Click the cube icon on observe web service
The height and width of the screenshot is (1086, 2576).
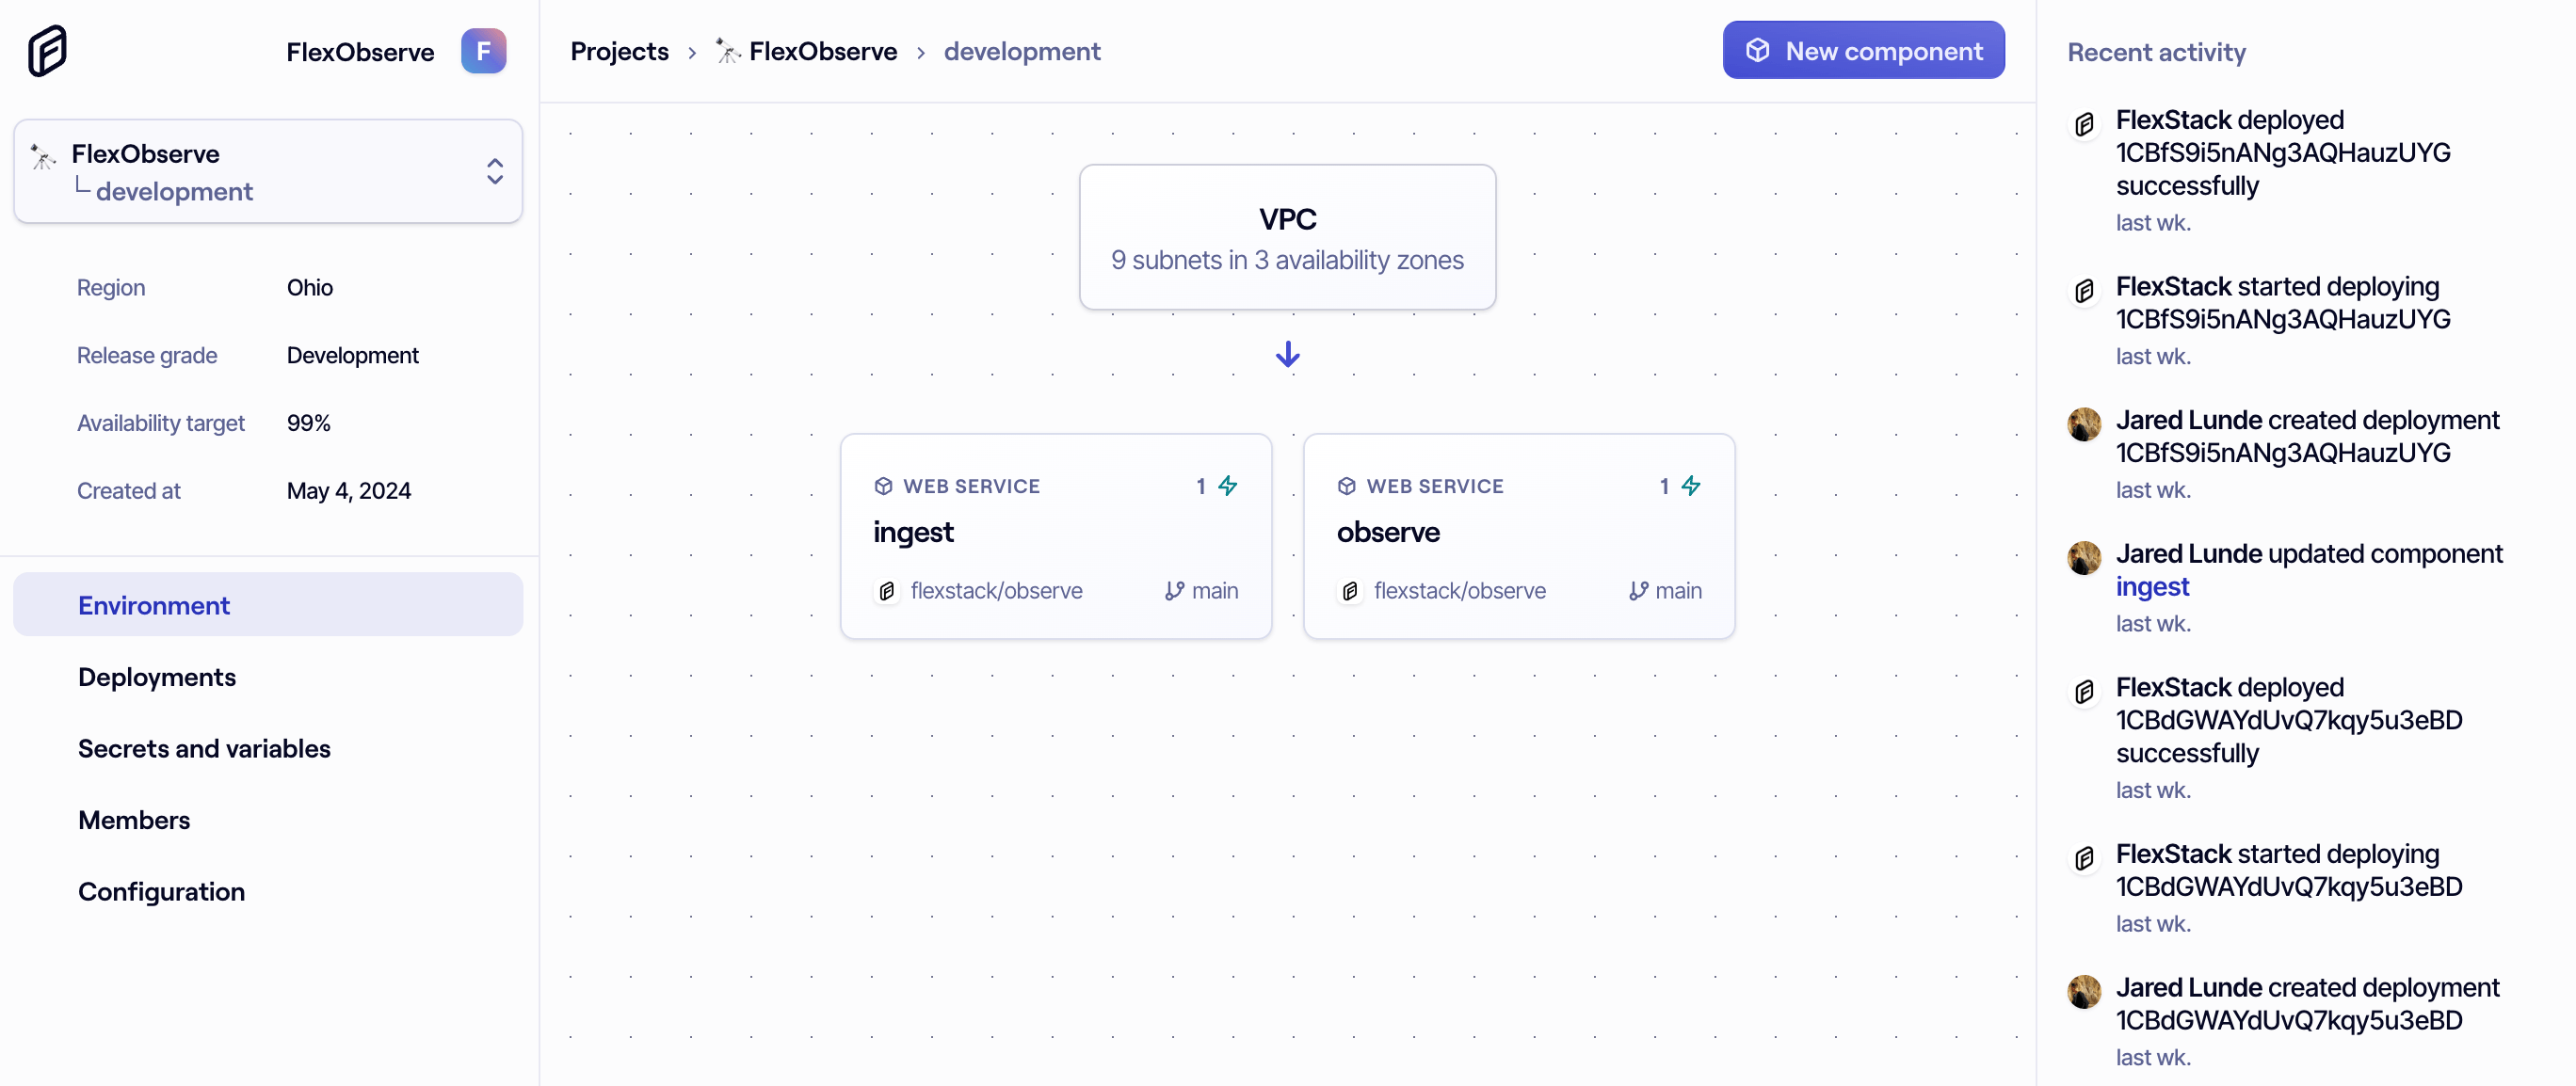1346,486
